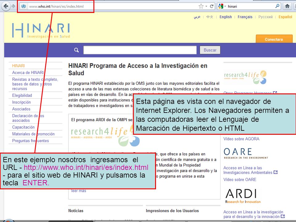The height and width of the screenshot is (222, 296).
Task: Click external-link icon beside desarrollo y la innovación
Action: click(283, 216)
